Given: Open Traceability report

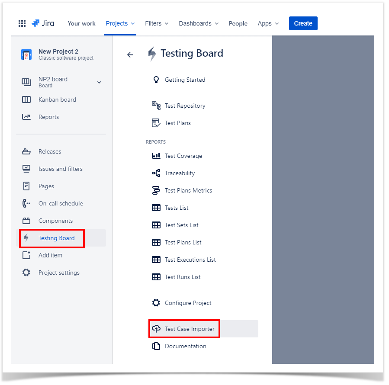Looking at the screenshot, I should coord(180,173).
